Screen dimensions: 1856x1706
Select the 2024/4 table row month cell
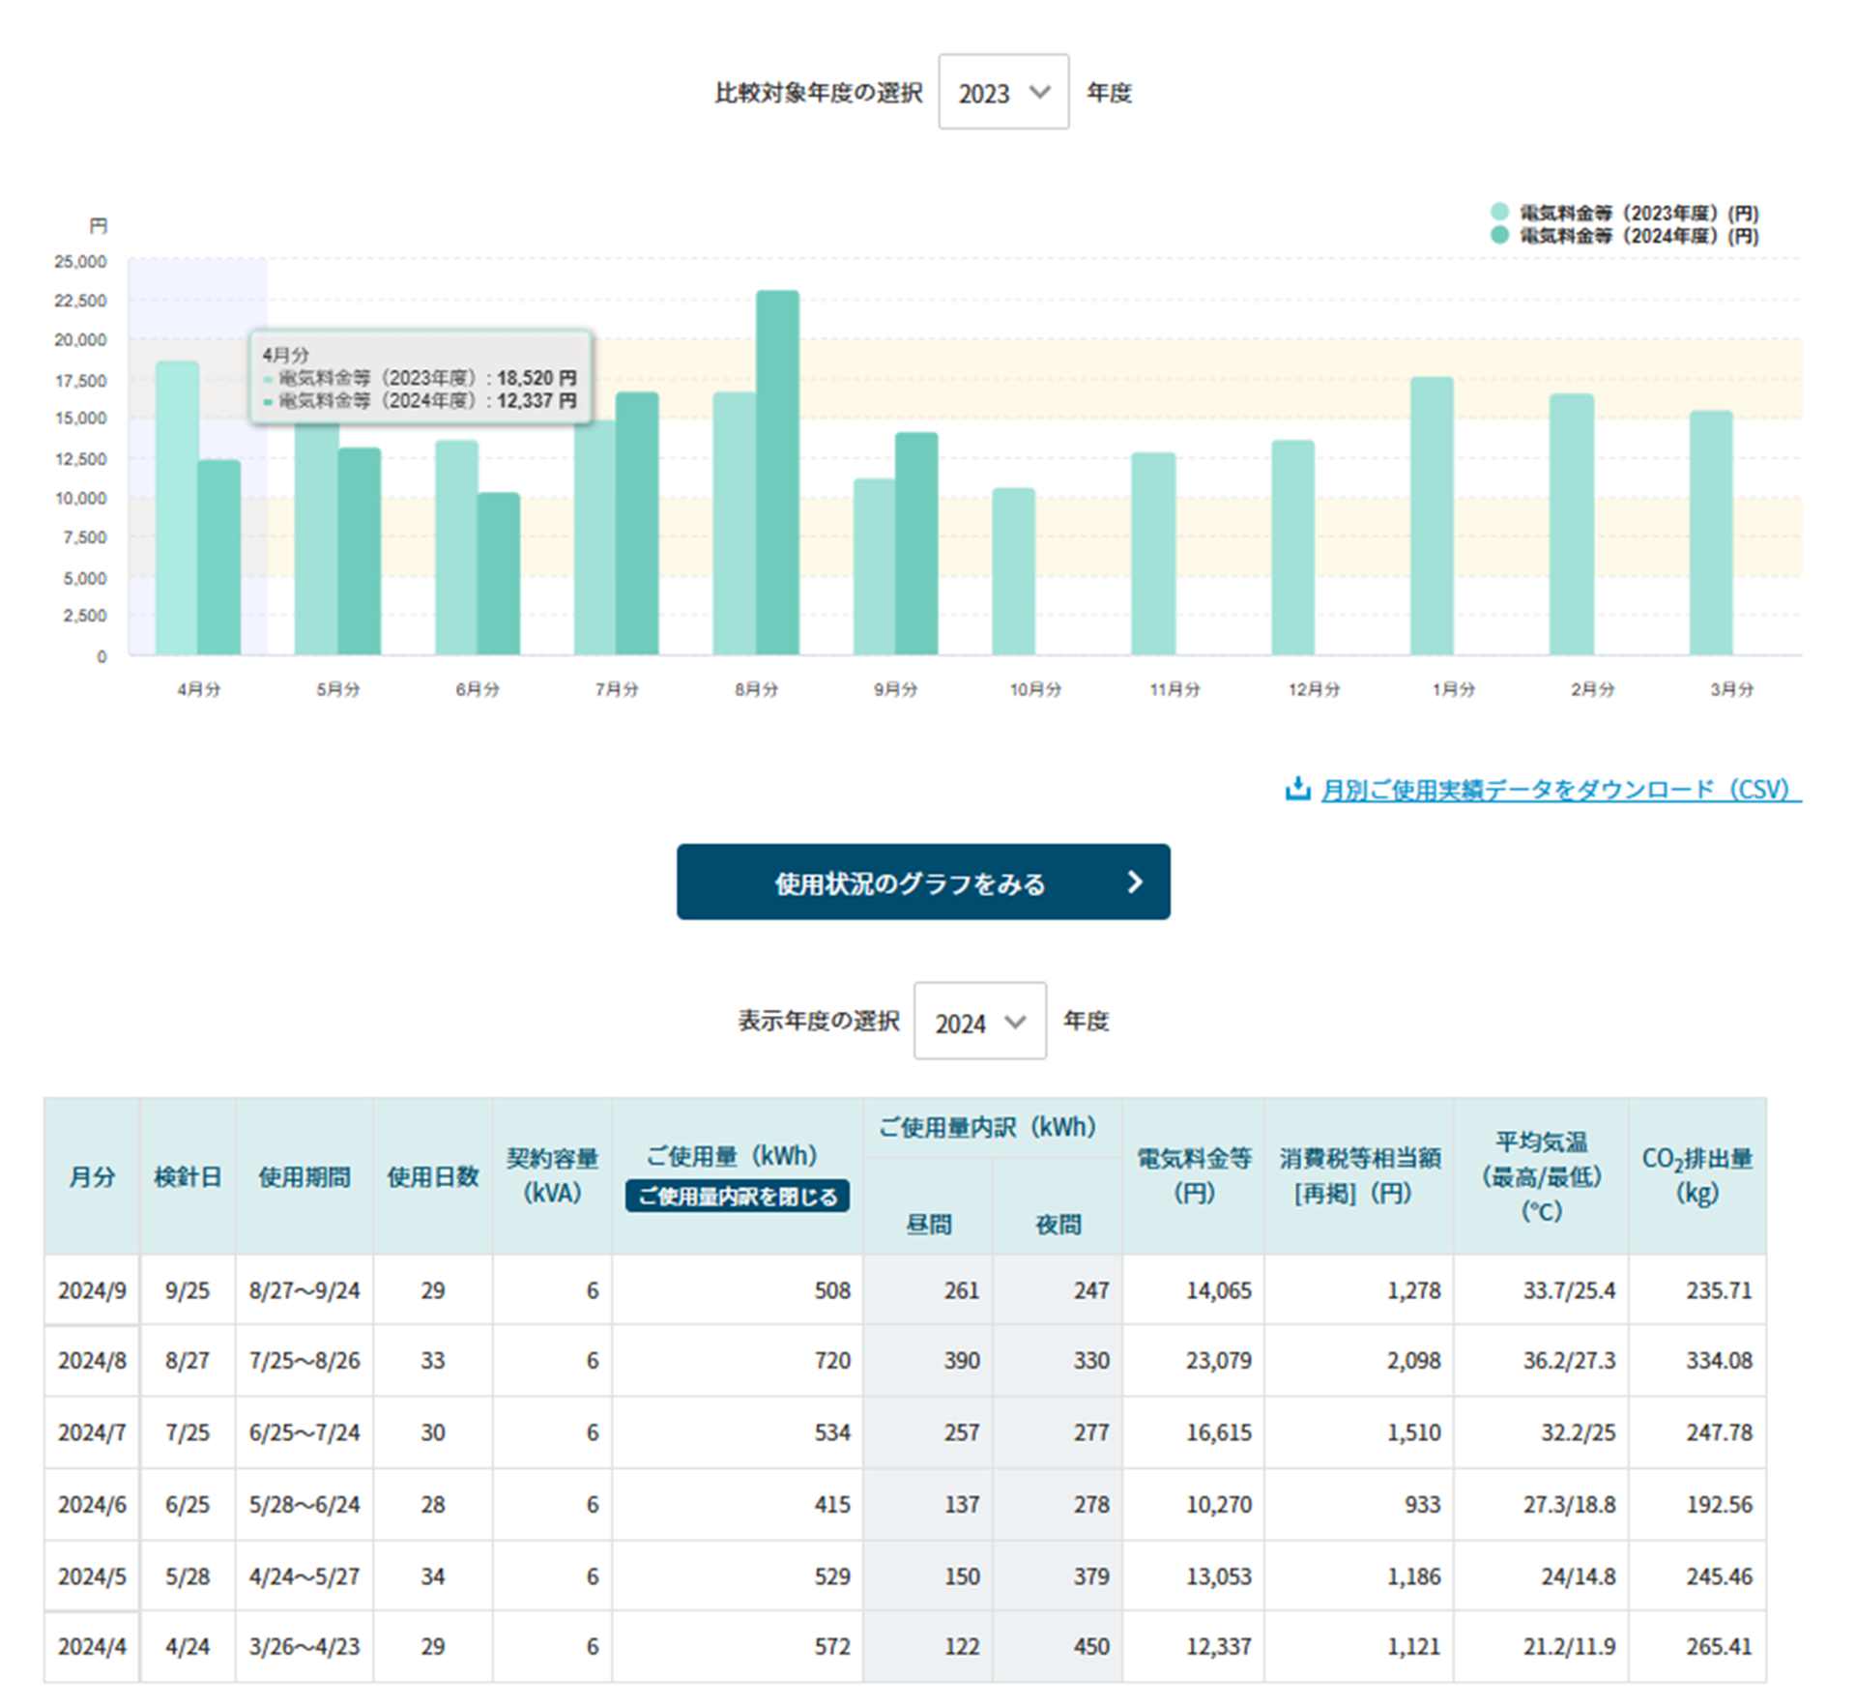[x=92, y=1646]
